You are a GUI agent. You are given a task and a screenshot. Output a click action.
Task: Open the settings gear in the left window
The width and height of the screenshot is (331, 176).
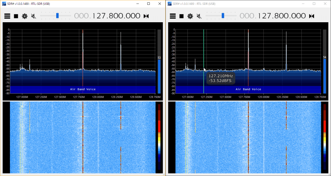25,16
